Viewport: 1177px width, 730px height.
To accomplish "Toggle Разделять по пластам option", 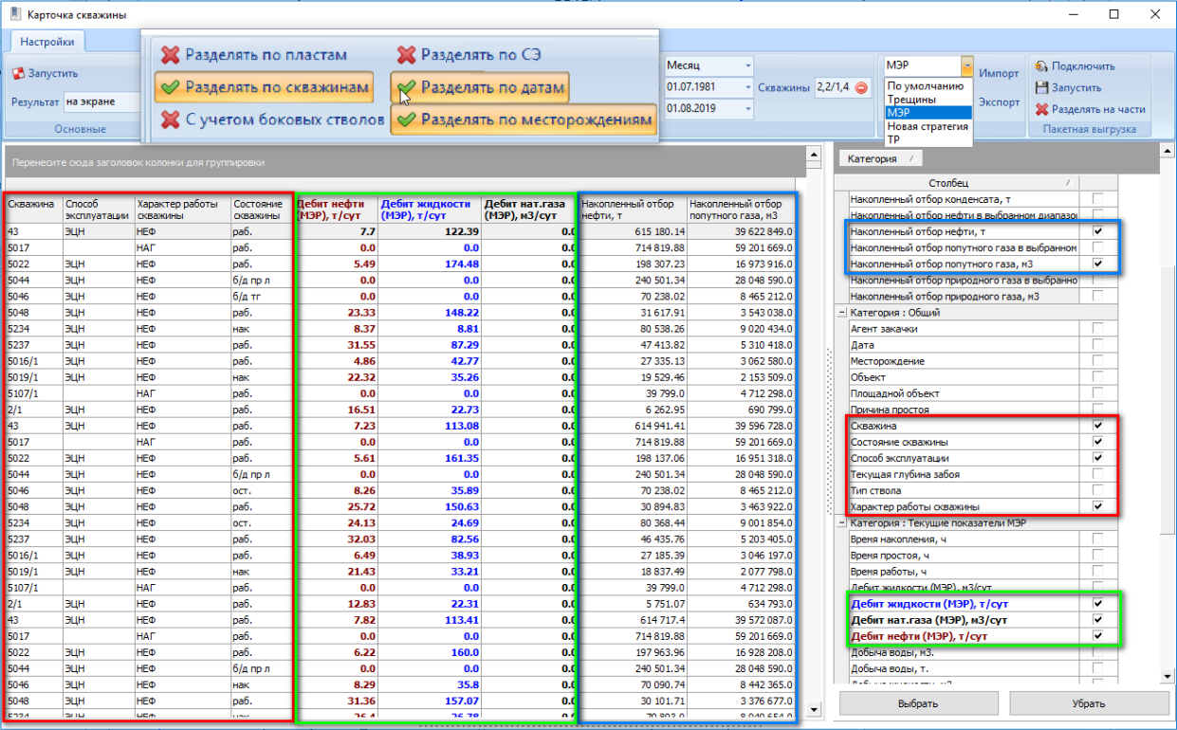I will (255, 55).
